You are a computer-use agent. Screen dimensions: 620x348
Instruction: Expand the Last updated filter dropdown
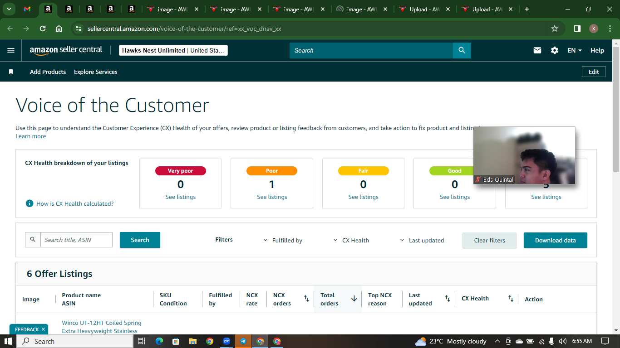coord(422,240)
